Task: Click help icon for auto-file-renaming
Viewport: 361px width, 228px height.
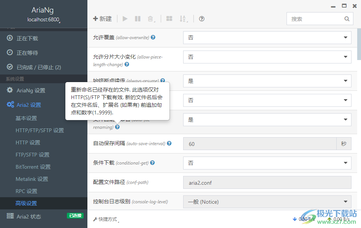Action: [117, 127]
